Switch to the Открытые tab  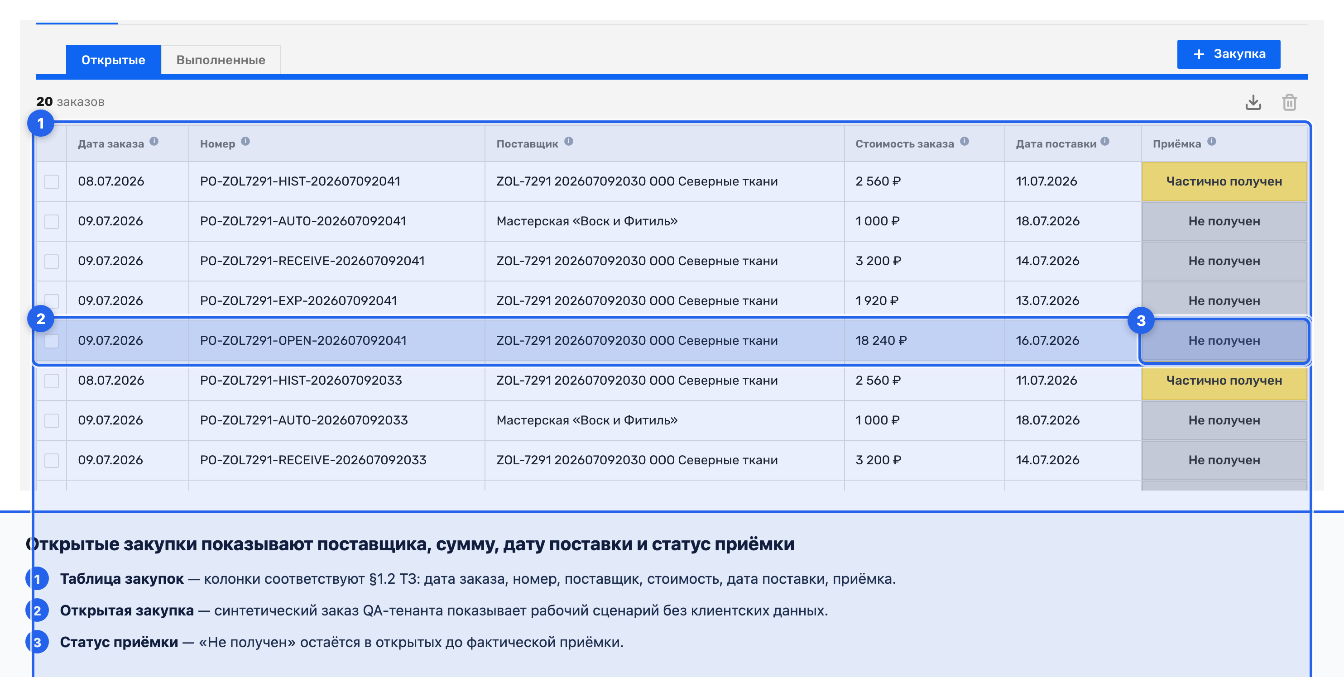click(113, 60)
